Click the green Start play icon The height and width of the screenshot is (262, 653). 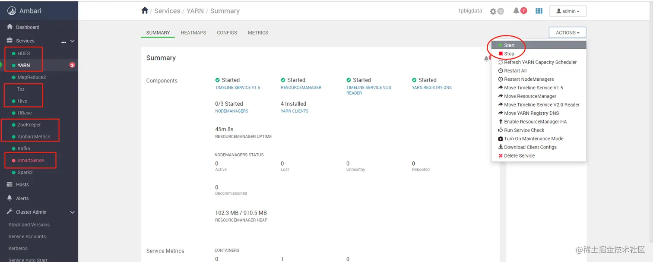pyautogui.click(x=501, y=45)
